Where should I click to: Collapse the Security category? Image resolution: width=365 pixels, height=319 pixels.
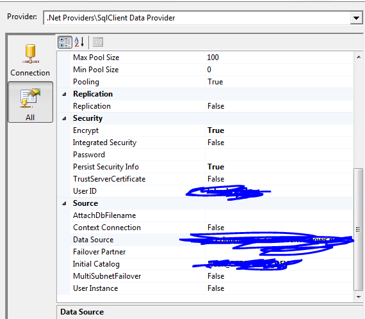[64, 118]
